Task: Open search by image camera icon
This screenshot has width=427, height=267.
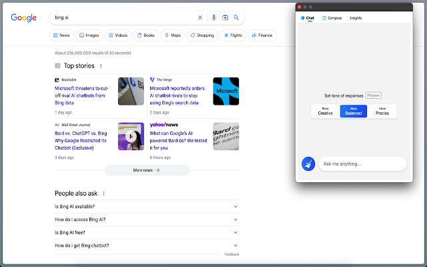Action: 225,18
